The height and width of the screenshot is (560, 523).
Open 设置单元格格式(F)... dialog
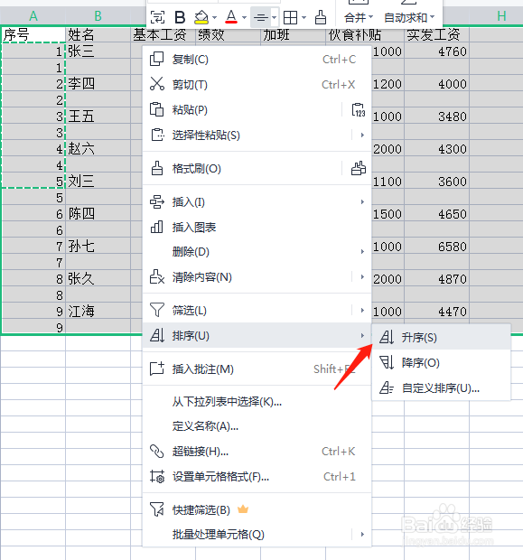(257, 476)
